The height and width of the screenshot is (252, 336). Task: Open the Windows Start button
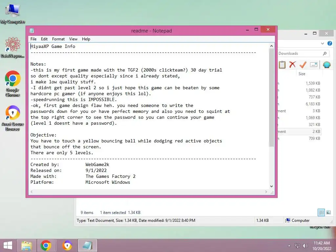click(x=8, y=245)
